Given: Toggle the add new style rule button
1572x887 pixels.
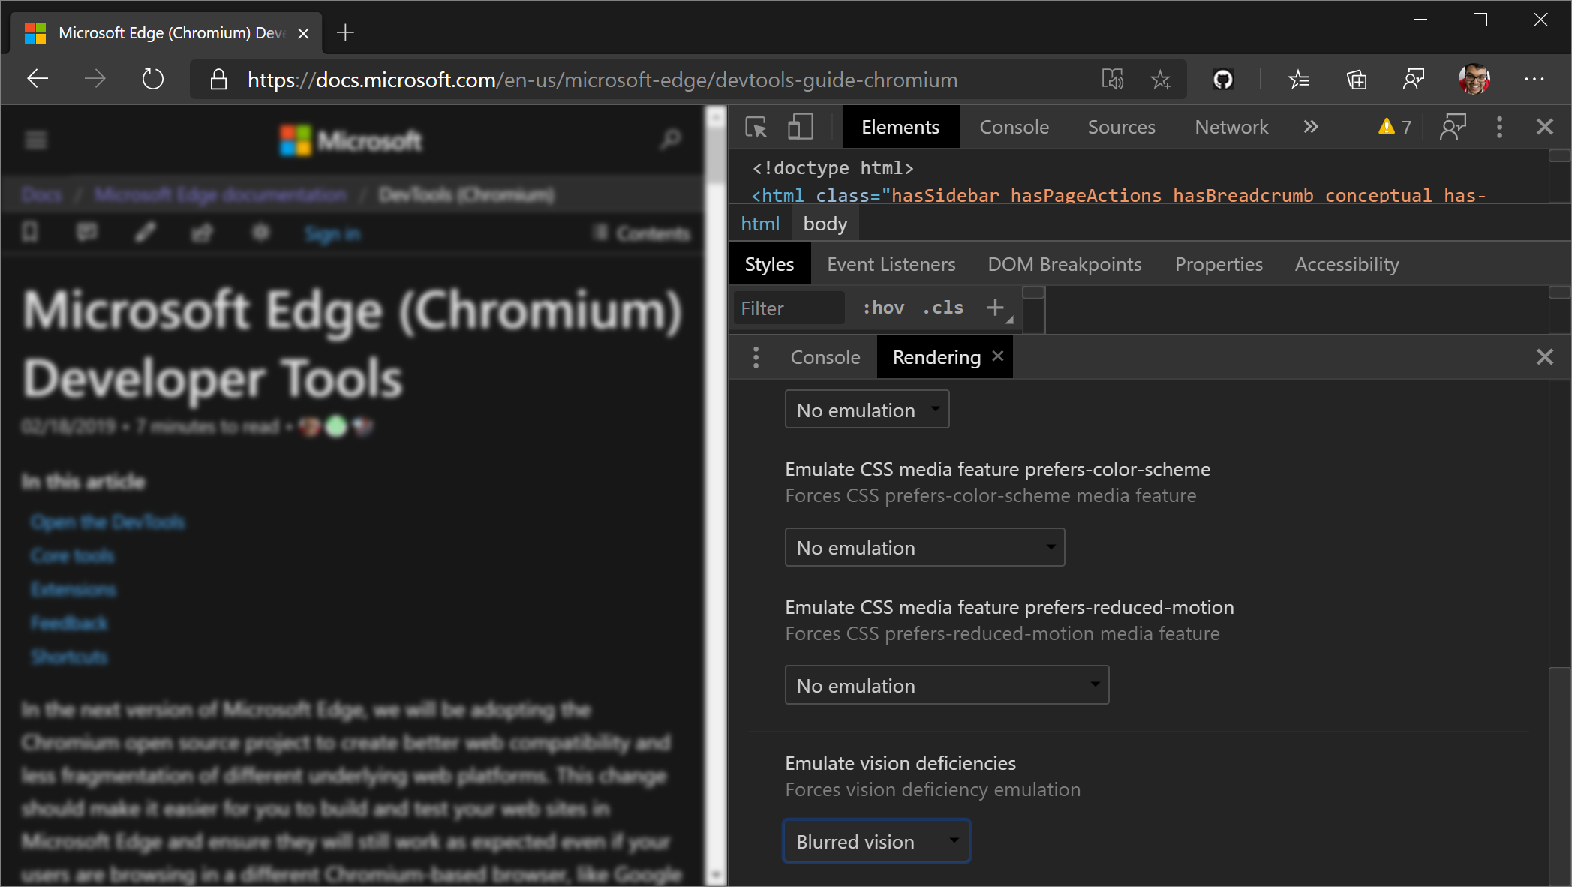Looking at the screenshot, I should coord(996,309).
